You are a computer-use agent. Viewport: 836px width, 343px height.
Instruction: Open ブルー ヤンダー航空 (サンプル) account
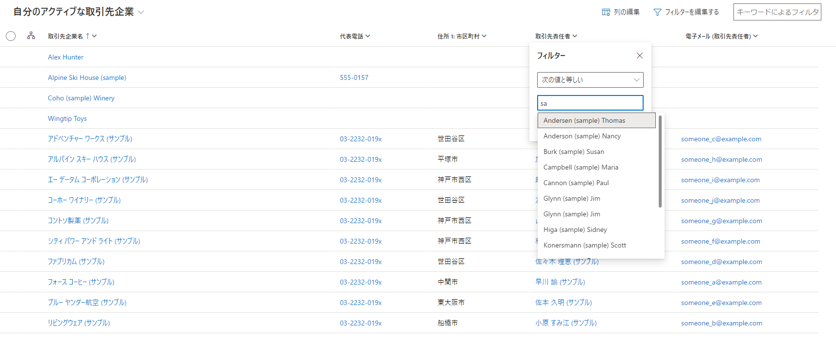pyautogui.click(x=87, y=303)
